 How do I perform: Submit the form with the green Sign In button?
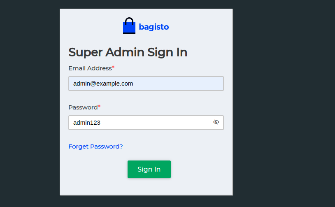[149, 169]
